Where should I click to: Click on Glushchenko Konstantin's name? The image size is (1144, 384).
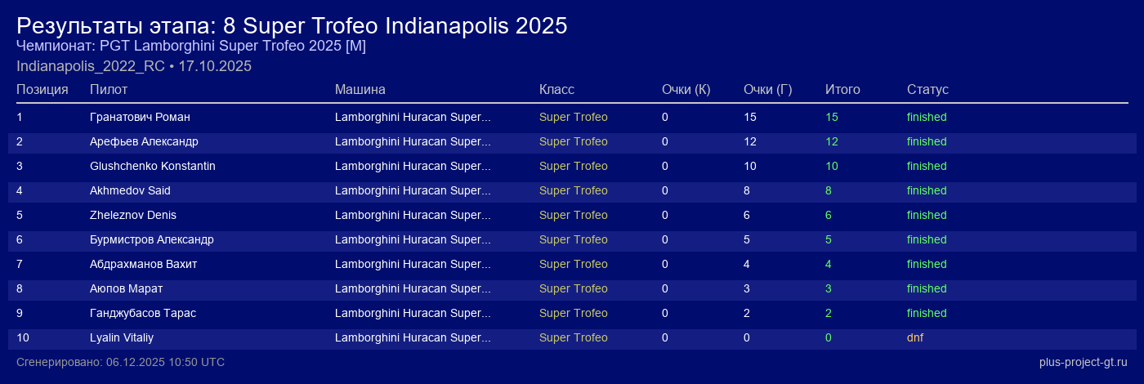click(x=152, y=166)
